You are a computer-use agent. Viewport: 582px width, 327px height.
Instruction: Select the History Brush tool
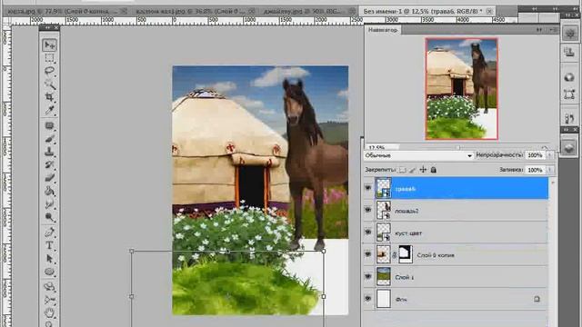tap(49, 164)
